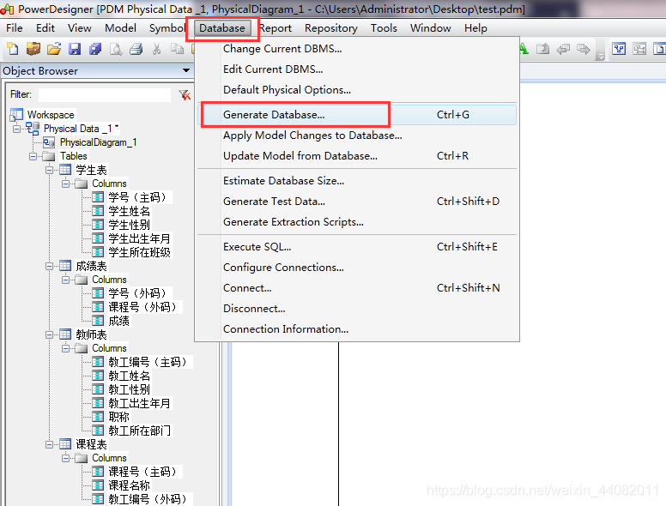
Task: Collapse the 教师表 table node
Action: pos(49,334)
